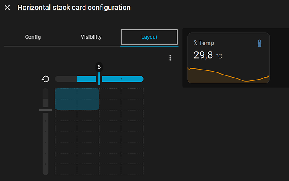
Task: Click the top grey segment of rows slider
Action: pyautogui.click(x=45, y=94)
